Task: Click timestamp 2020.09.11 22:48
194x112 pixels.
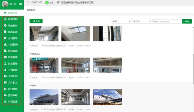Action: point(84,109)
